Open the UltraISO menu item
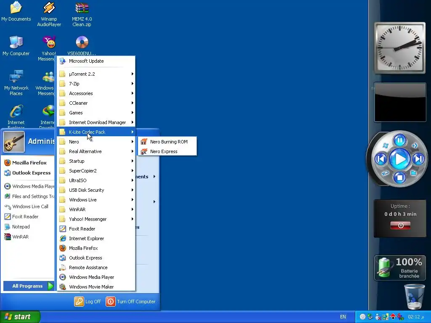This screenshot has width=431, height=323. [96, 180]
